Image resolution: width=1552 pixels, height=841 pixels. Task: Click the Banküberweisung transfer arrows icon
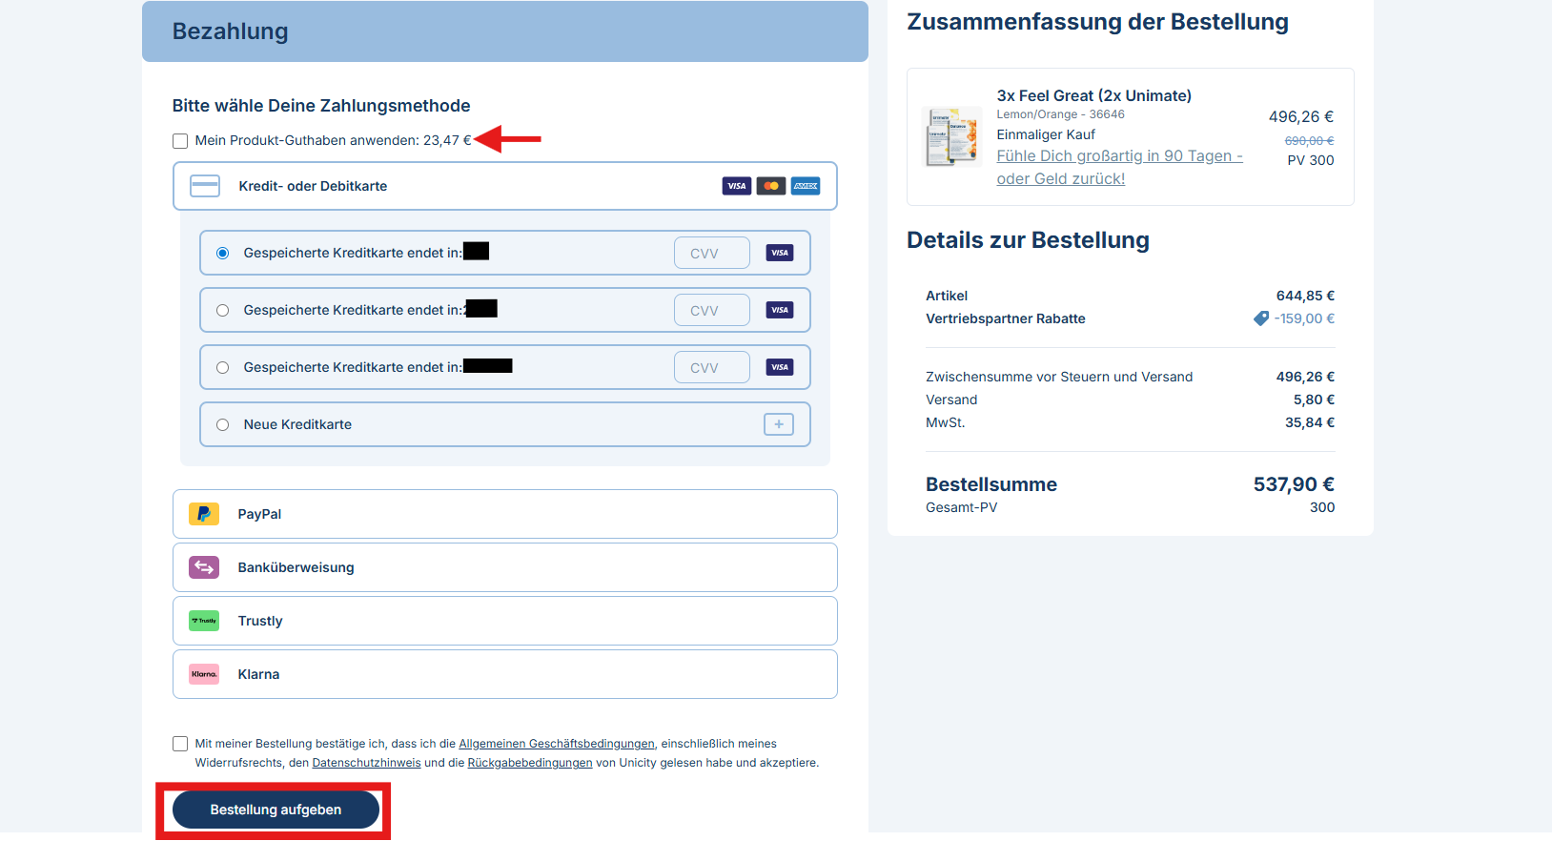204,567
